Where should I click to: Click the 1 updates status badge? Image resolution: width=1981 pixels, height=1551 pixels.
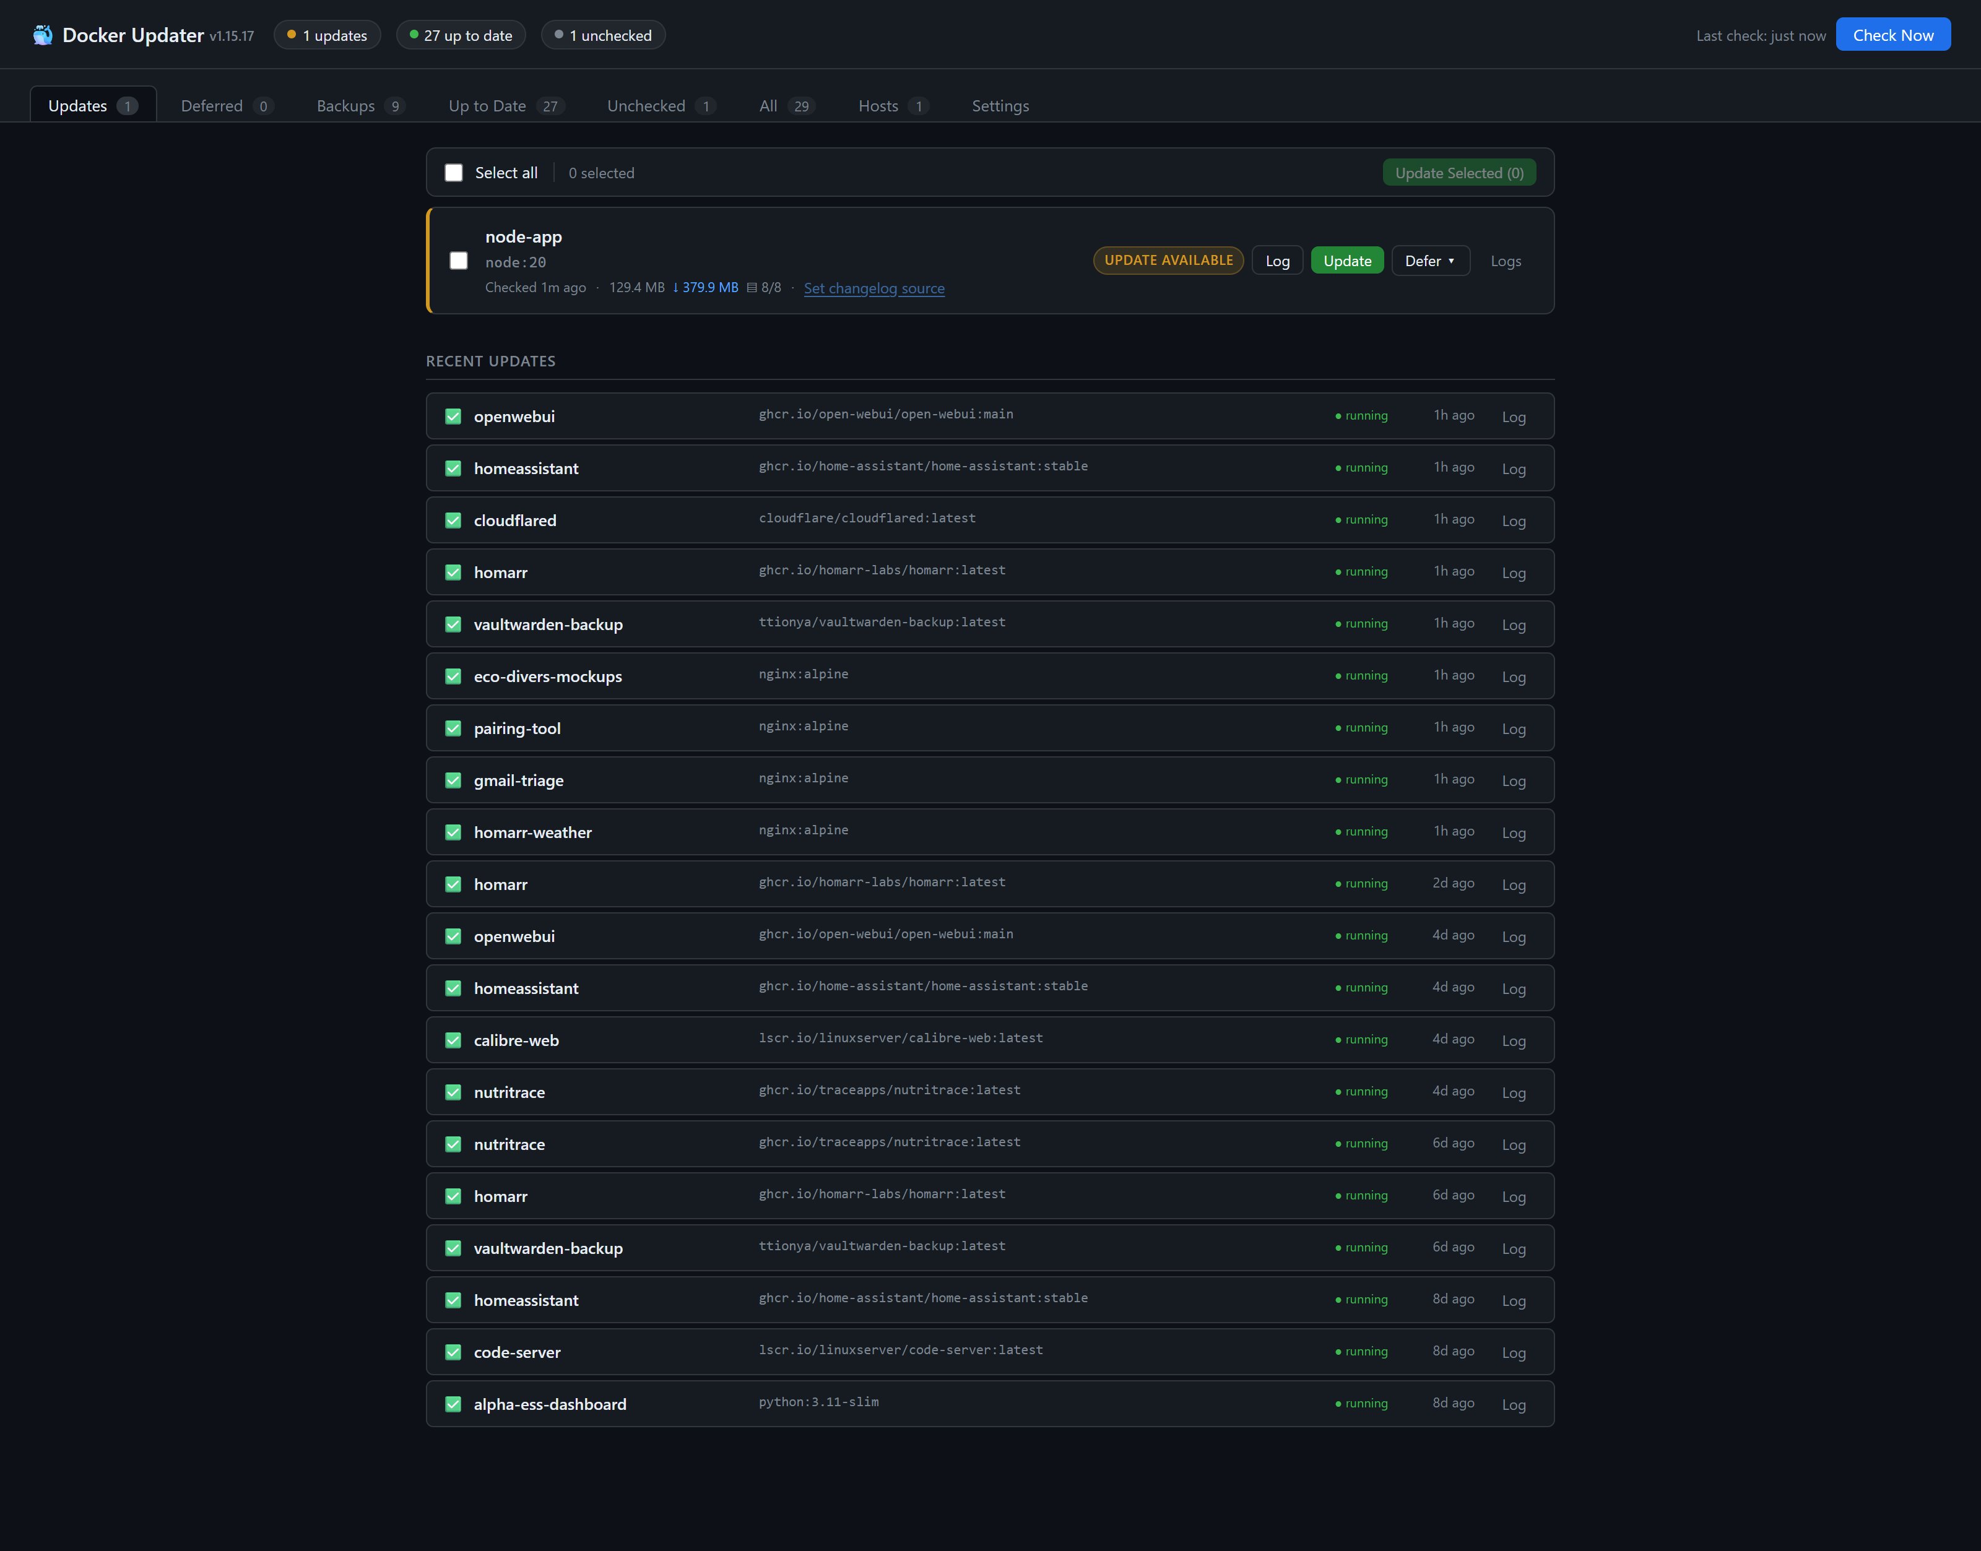(327, 35)
